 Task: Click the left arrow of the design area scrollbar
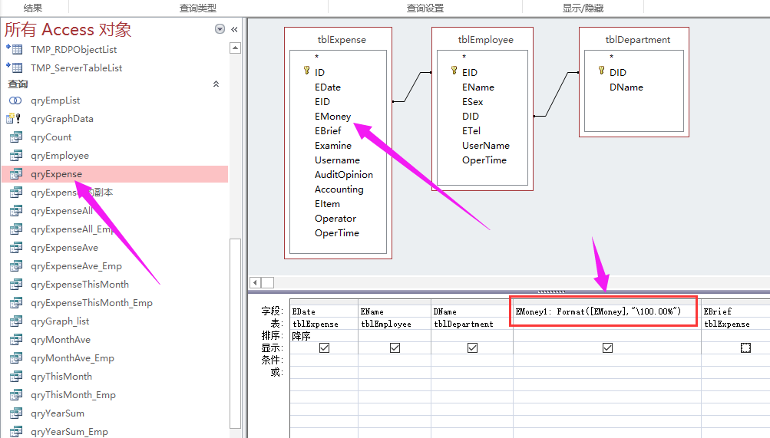(256, 282)
